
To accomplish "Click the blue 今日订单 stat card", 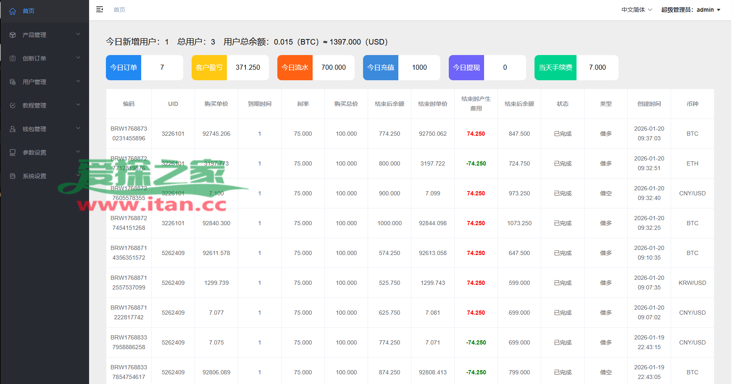I will coord(124,68).
